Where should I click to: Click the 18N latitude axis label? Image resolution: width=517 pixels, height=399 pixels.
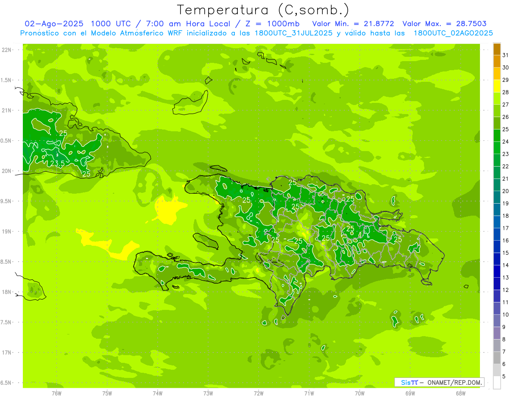[x=6, y=292]
